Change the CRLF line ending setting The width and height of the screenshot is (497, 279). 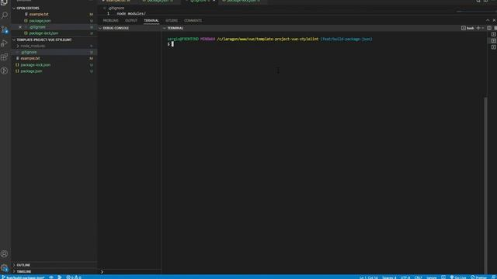[418, 277]
